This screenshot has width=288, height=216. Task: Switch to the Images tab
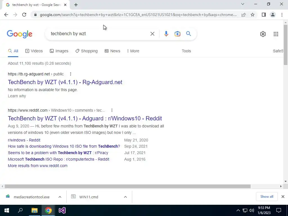(59, 51)
